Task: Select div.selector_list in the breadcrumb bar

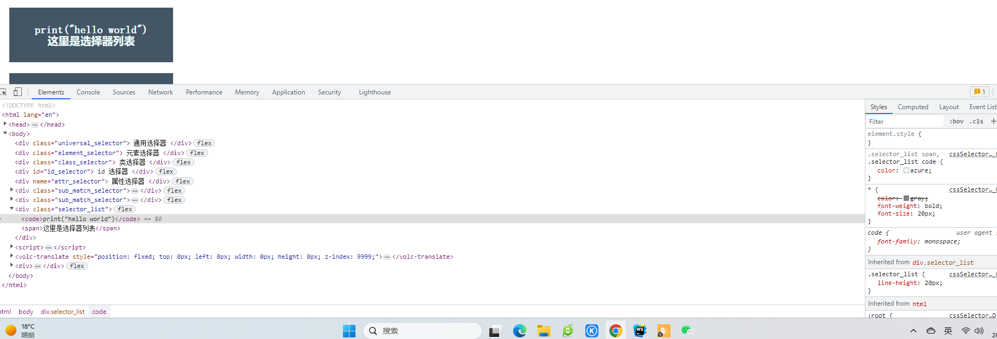Action: point(63,312)
